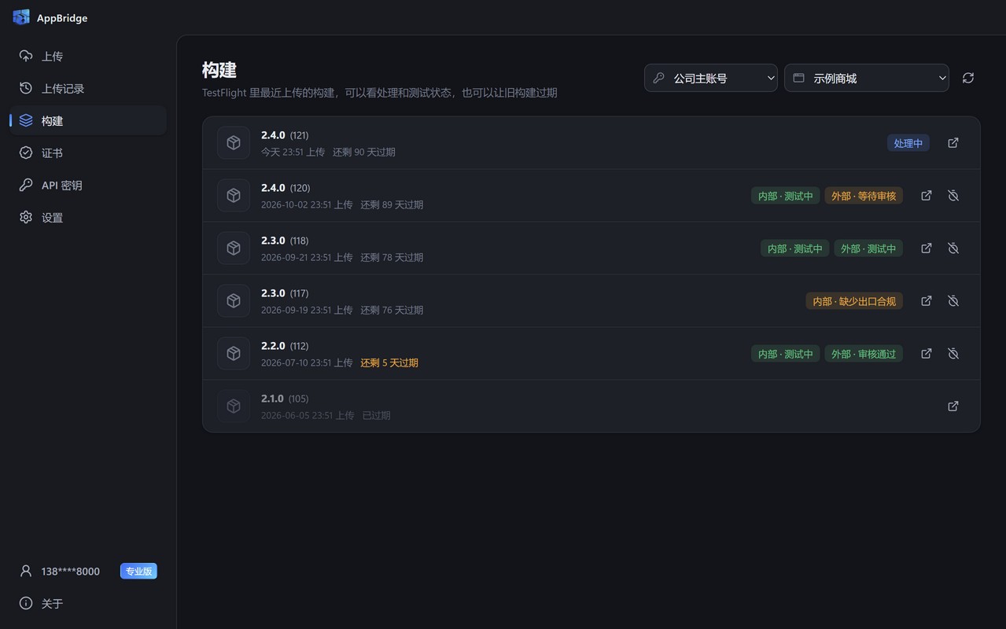This screenshot has height=629, width=1006.
Task: Click package icon of build 2.3.0 (117)
Action: point(234,301)
